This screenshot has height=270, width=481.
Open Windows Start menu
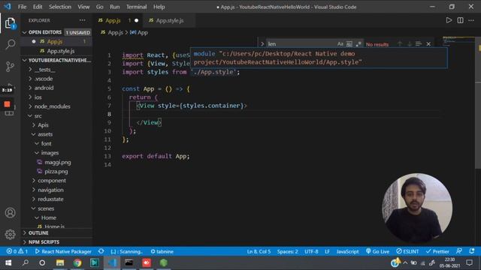(8, 262)
